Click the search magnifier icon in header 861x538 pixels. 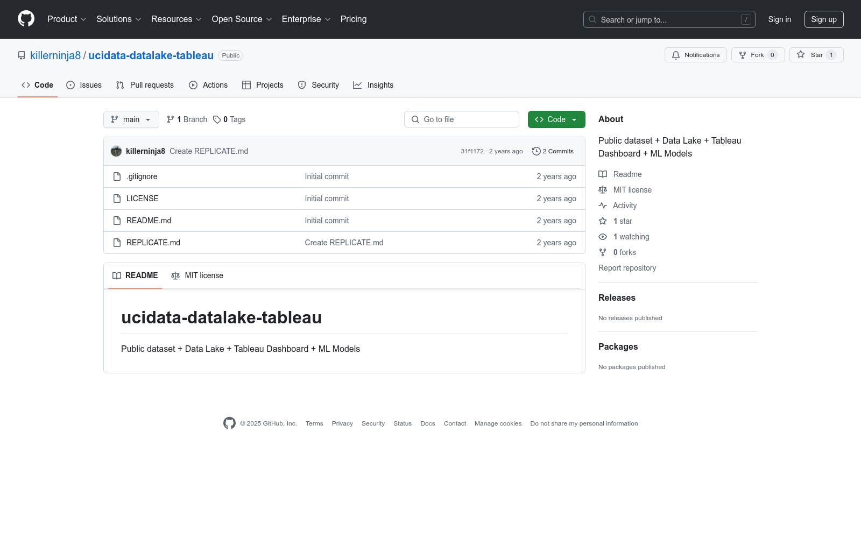(592, 19)
